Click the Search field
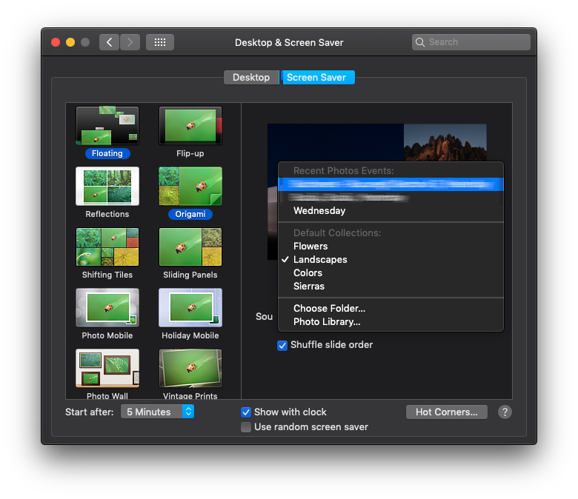This screenshot has height=499, width=578. pos(471,42)
